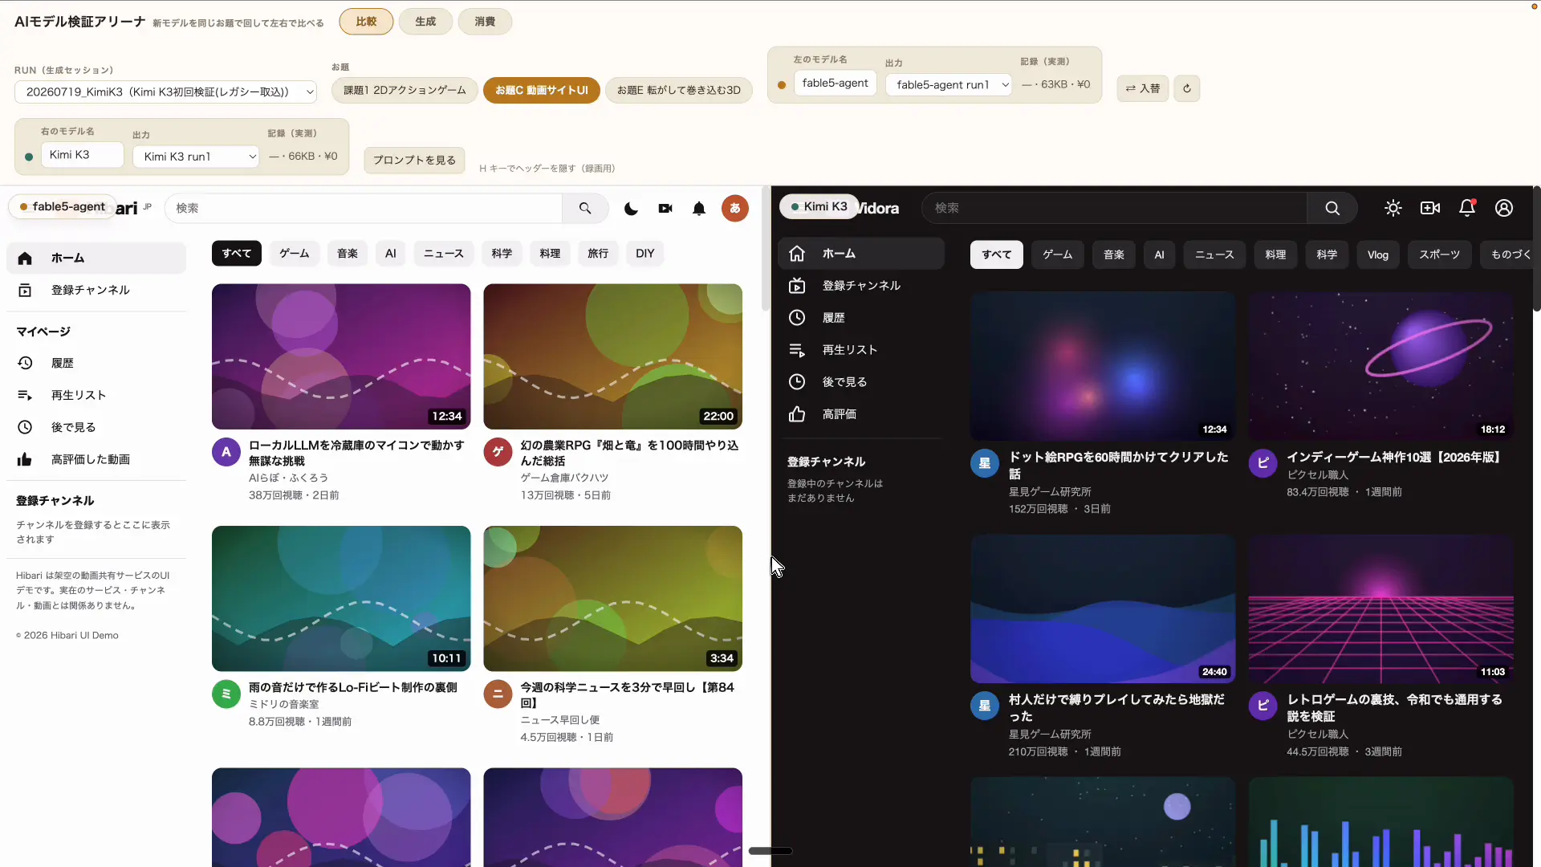Image resolution: width=1541 pixels, height=867 pixels.
Task: Open neon grid thumbnail 11:03
Action: point(1381,609)
